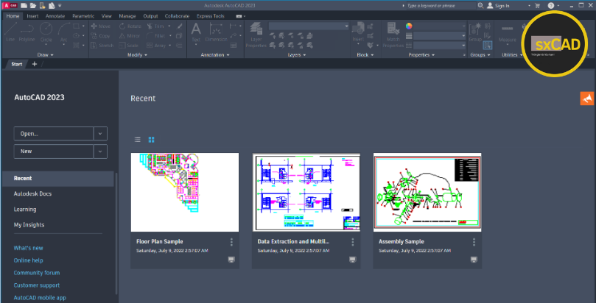Screen dimensions: 596x303
Task: Expand the Annotation panel
Action: click(215, 55)
